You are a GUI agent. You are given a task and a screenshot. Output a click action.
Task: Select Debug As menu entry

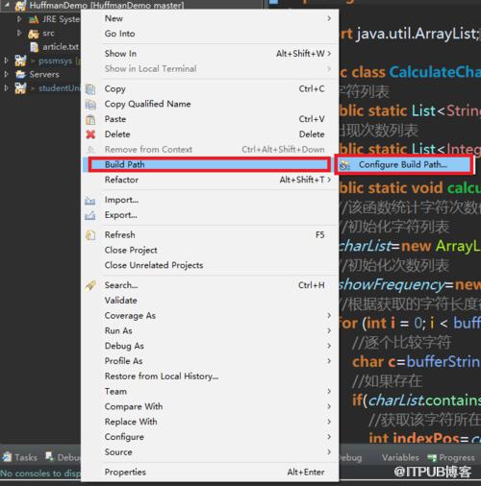(211, 346)
